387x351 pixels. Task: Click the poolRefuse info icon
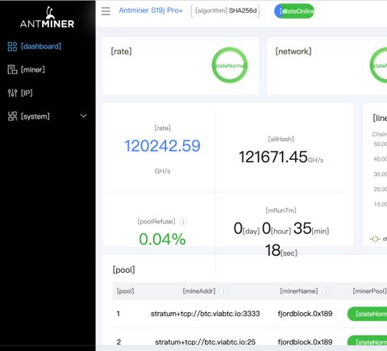coord(183,222)
